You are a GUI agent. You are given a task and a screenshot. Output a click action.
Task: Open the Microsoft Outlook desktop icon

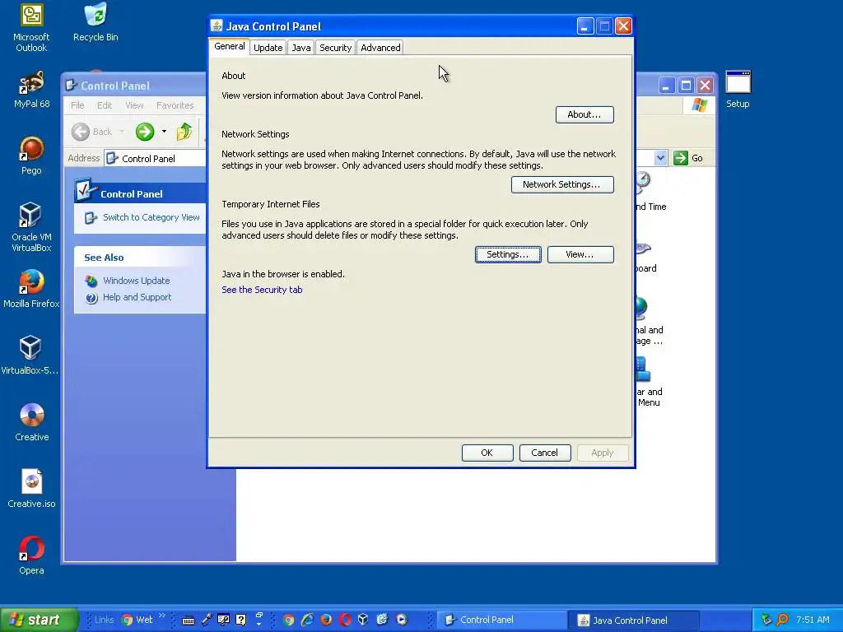point(32,27)
